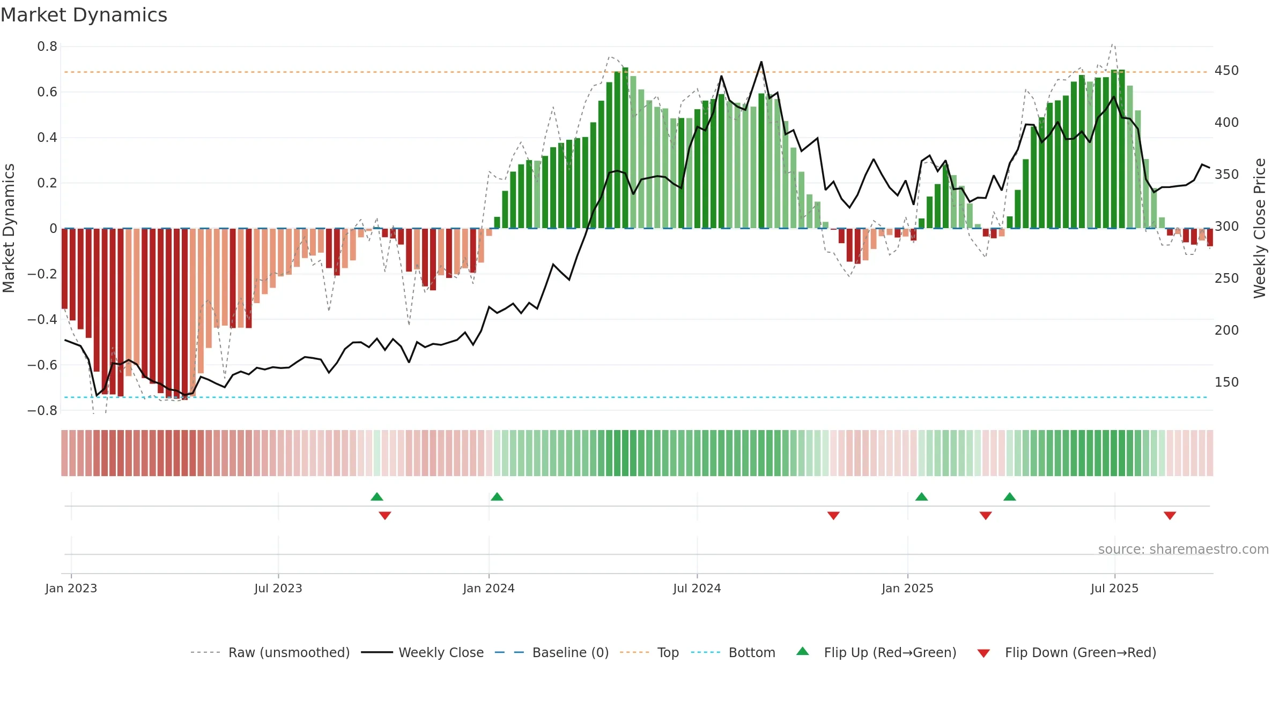1287x723 pixels.
Task: Click the red Flip Down triangle in spring 2025
Action: tap(986, 515)
